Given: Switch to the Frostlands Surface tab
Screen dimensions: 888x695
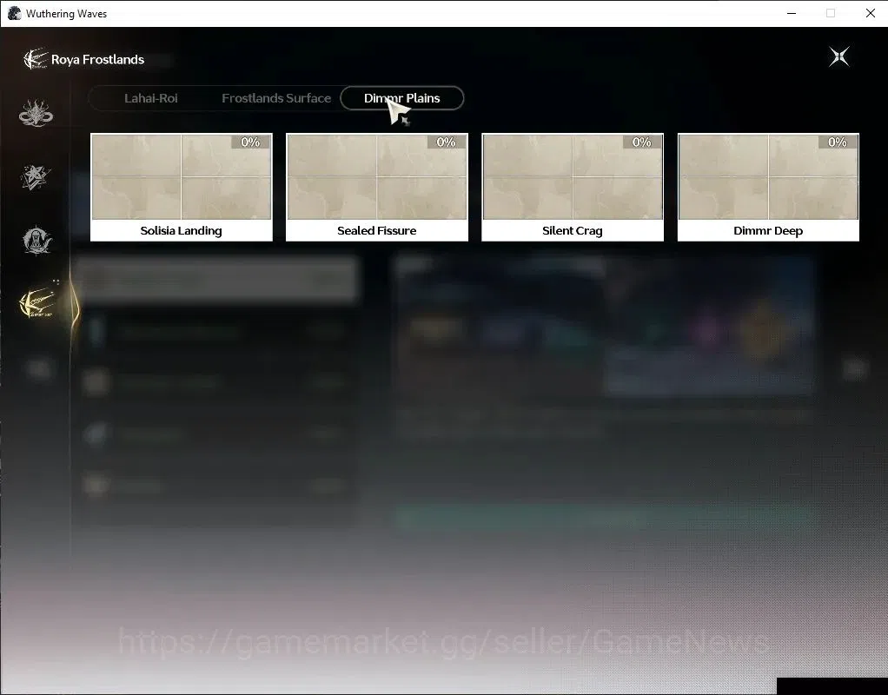Looking at the screenshot, I should point(276,98).
